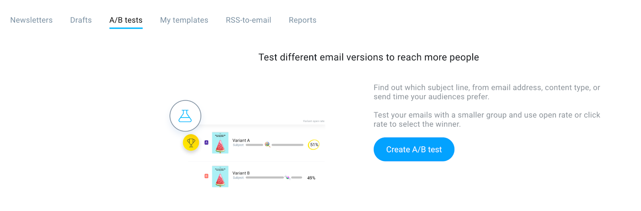This screenshot has height=211, width=641.
Task: Click the yellow trophy winner icon
Action: coord(191,142)
